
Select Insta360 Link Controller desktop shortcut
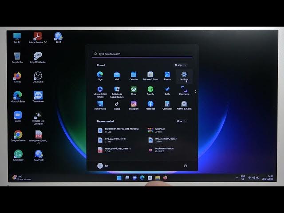(x=38, y=118)
